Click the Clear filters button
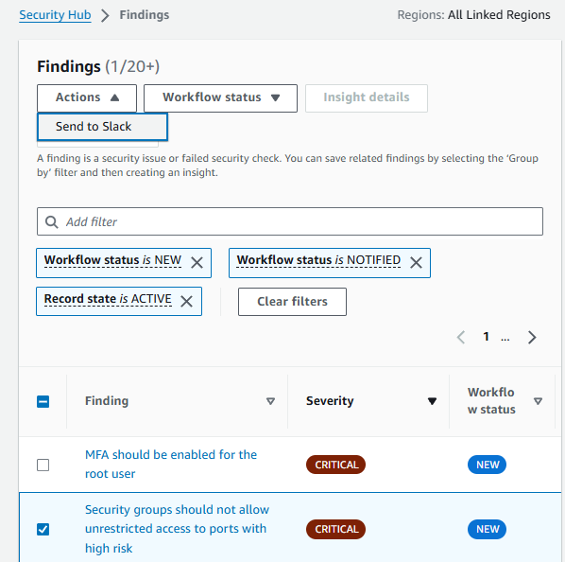565x562 pixels. tap(292, 302)
